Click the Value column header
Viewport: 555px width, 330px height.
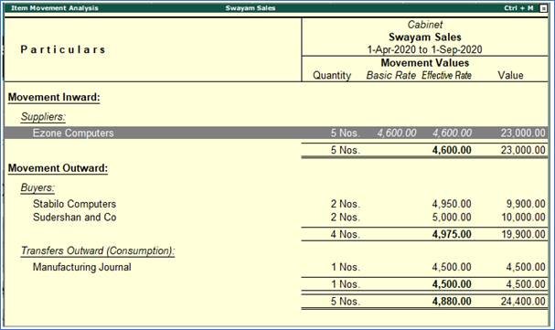tap(510, 75)
